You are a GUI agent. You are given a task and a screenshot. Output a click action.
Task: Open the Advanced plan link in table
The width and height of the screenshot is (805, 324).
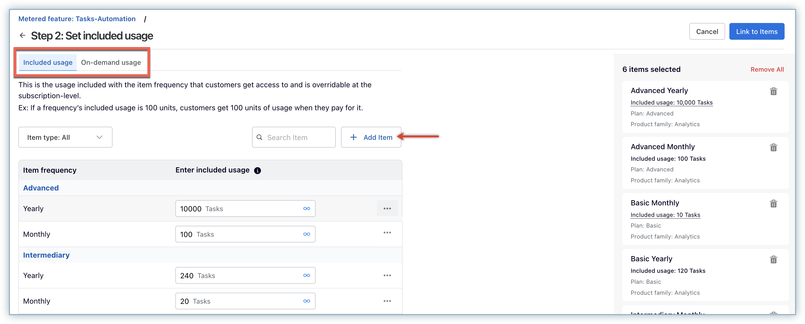coord(41,188)
